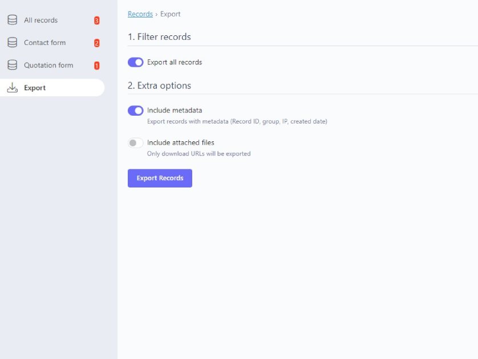Image resolution: width=478 pixels, height=359 pixels.
Task: Click the Export Records button
Action: (x=160, y=178)
